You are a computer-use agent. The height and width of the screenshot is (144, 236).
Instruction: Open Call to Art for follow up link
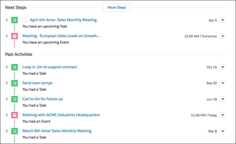[43, 99]
